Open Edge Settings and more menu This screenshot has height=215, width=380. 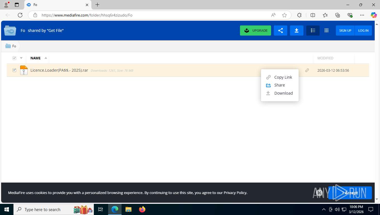[x=362, y=15]
